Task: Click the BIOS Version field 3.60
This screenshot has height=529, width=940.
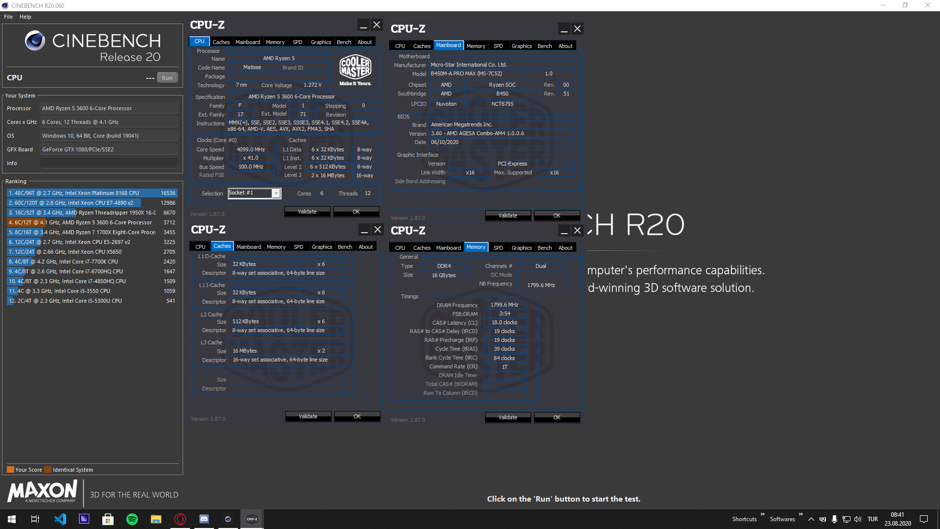Action: click(x=502, y=134)
